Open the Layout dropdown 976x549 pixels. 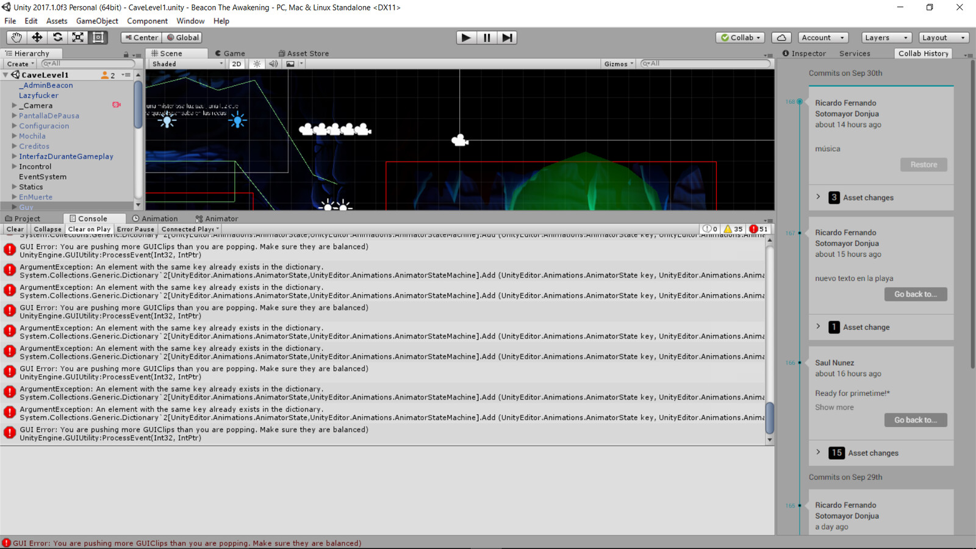[942, 37]
